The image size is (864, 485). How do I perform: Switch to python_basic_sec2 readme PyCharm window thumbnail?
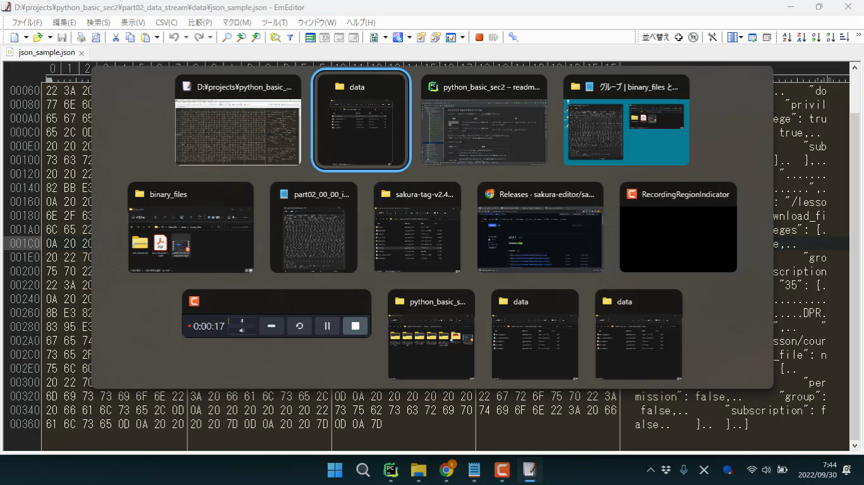pos(484,120)
